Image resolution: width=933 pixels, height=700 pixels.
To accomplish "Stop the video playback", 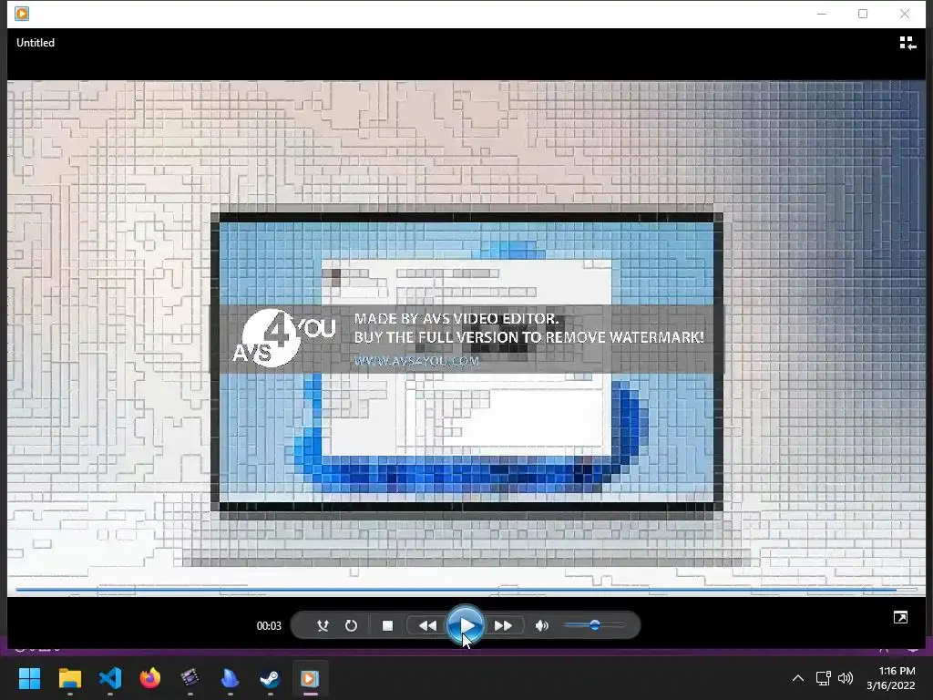I will tap(387, 625).
